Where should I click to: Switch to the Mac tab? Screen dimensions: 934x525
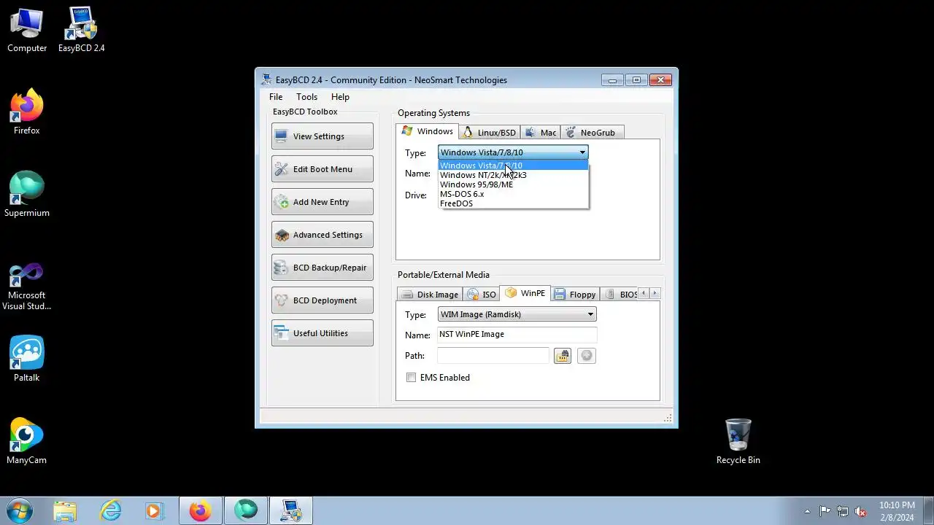(x=540, y=132)
